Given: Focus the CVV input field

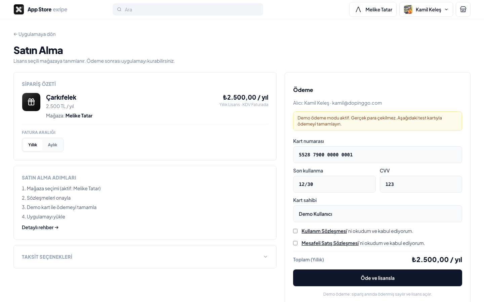Looking at the screenshot, I should (x=421, y=184).
